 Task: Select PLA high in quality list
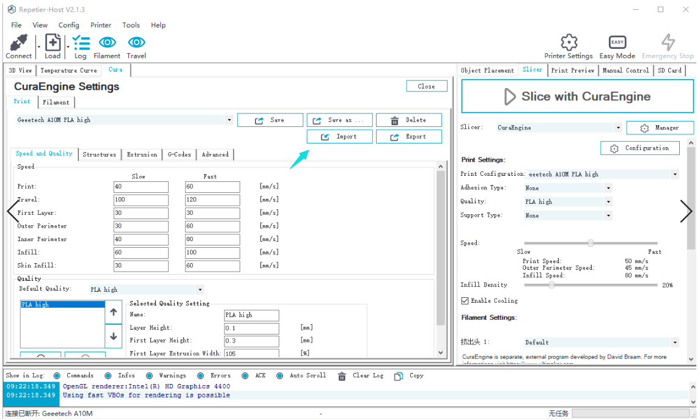coord(62,305)
